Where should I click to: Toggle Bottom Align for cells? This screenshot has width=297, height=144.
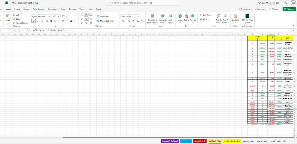[x=91, y=15]
